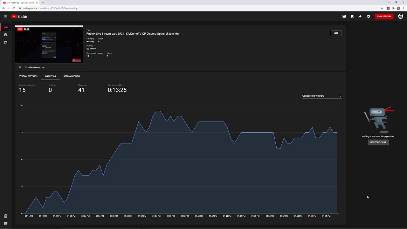Open the hamburger navigation menu
This screenshot has width=407, height=229.
tap(5, 17)
